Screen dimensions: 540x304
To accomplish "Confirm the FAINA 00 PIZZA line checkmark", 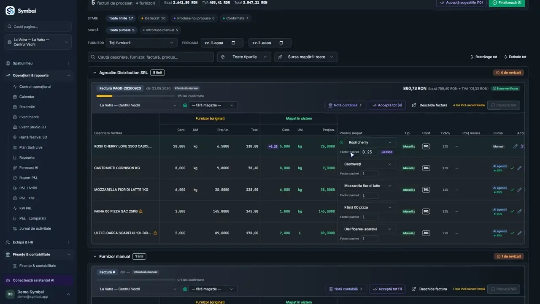I will (x=512, y=212).
